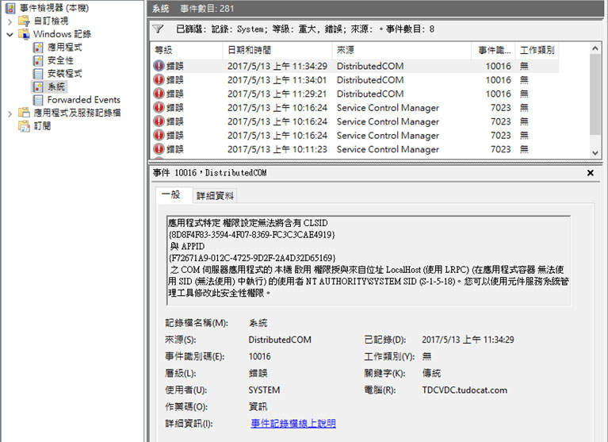Select 應用程式 log in tree
This screenshot has width=608, height=442.
coord(65,48)
